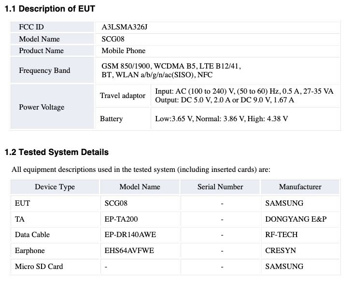The height and width of the screenshot is (282, 353).
Task: Click the "Manufacturer" column header
Action: pos(300,187)
